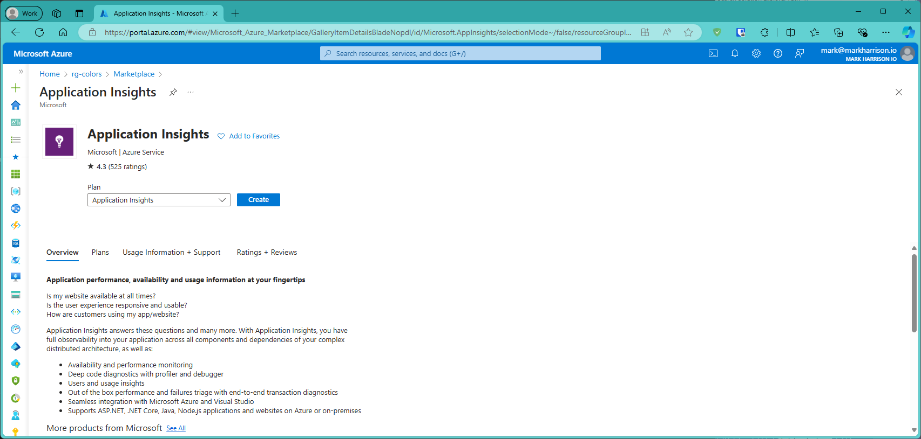Click the feedback icon in header

pos(800,53)
